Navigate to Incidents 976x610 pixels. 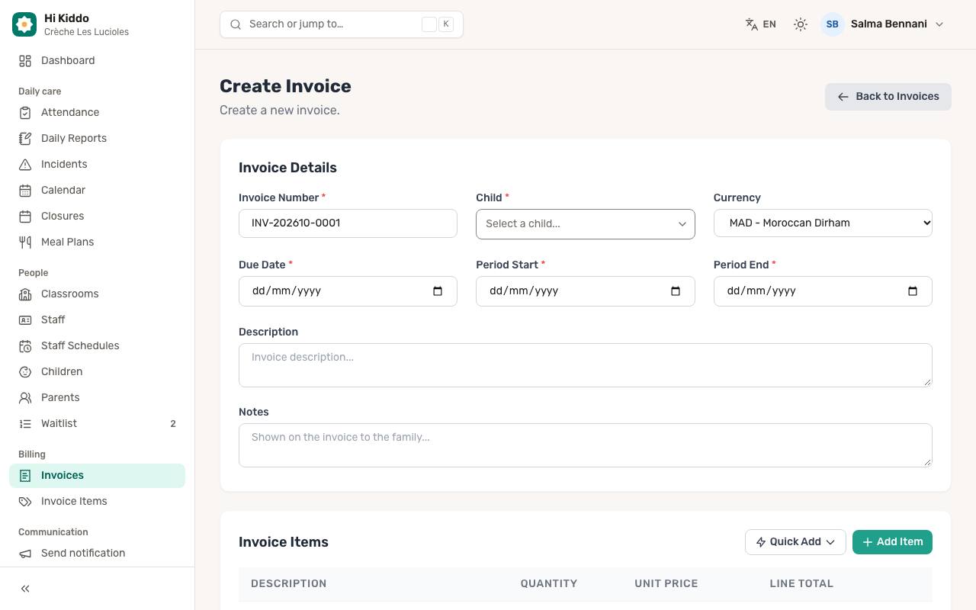click(97, 165)
